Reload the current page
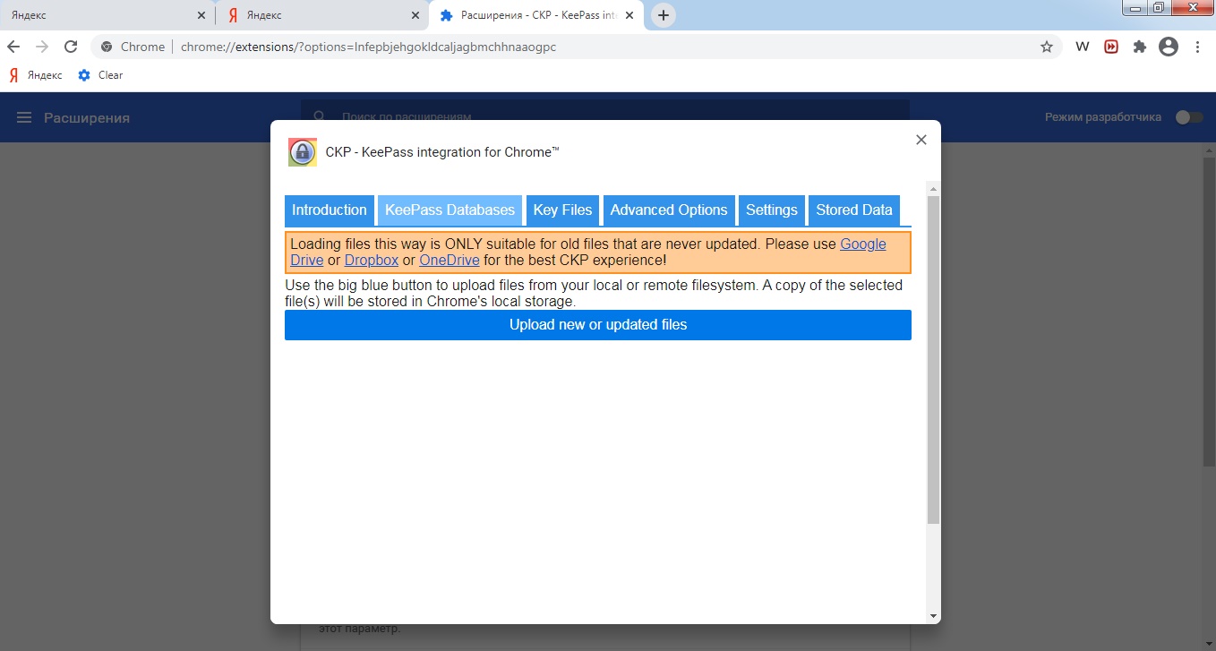This screenshot has height=651, width=1216. pyautogui.click(x=71, y=47)
